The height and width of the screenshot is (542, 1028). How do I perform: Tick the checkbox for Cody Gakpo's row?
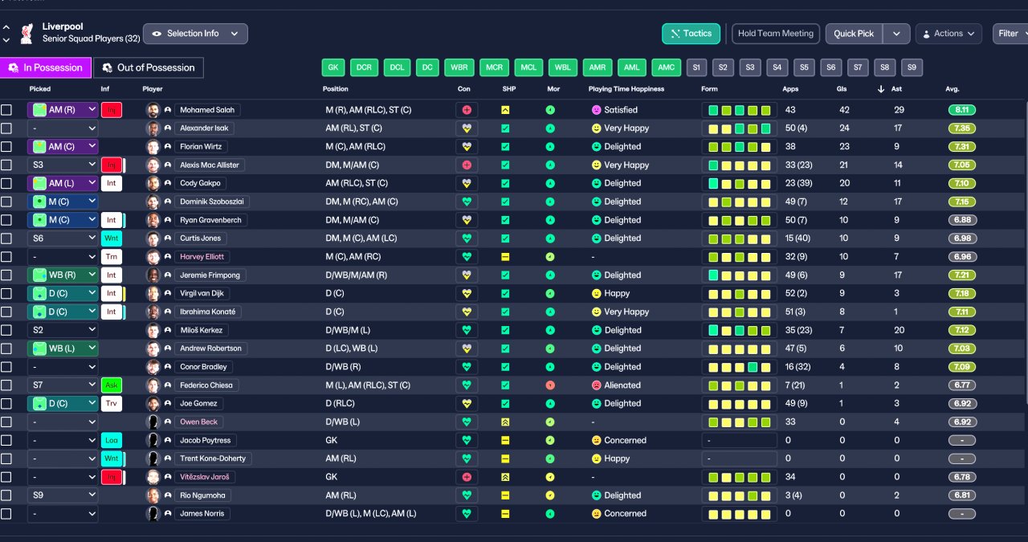[6, 183]
